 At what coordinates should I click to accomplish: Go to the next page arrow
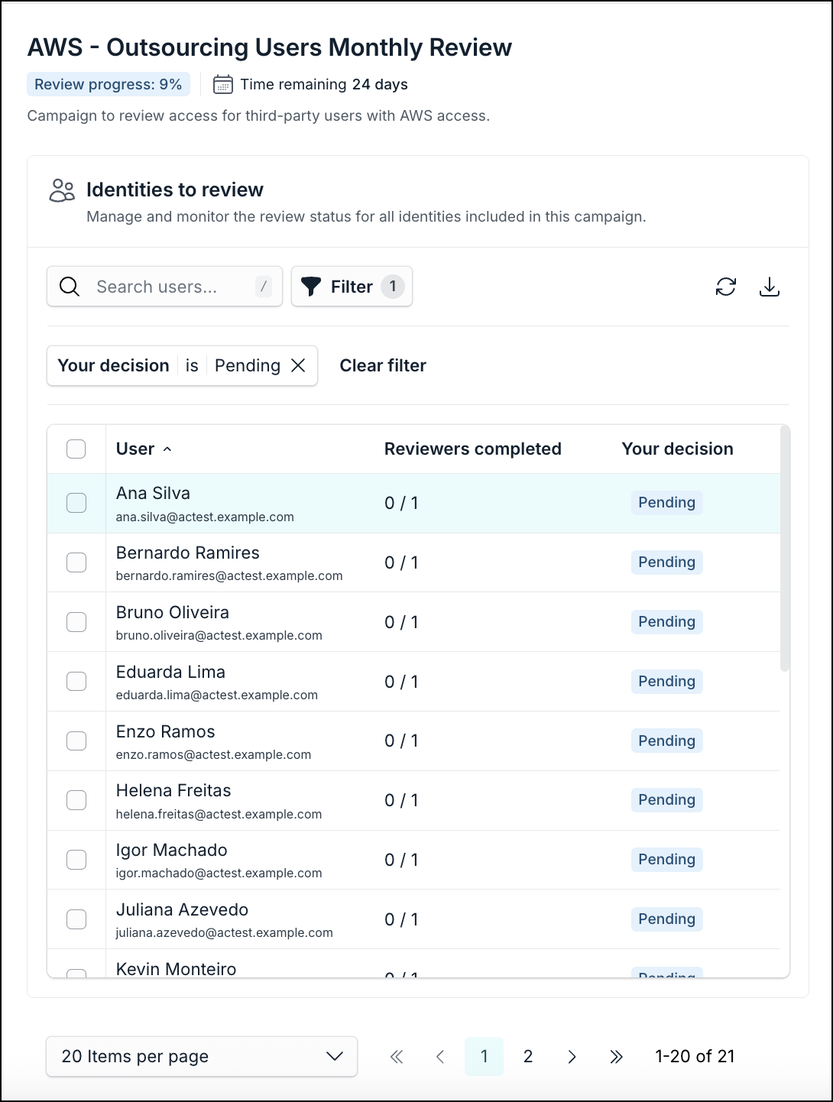pyautogui.click(x=572, y=1056)
